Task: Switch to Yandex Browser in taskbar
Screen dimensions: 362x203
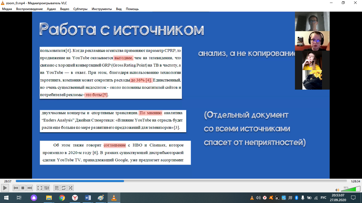Action: coord(75,198)
